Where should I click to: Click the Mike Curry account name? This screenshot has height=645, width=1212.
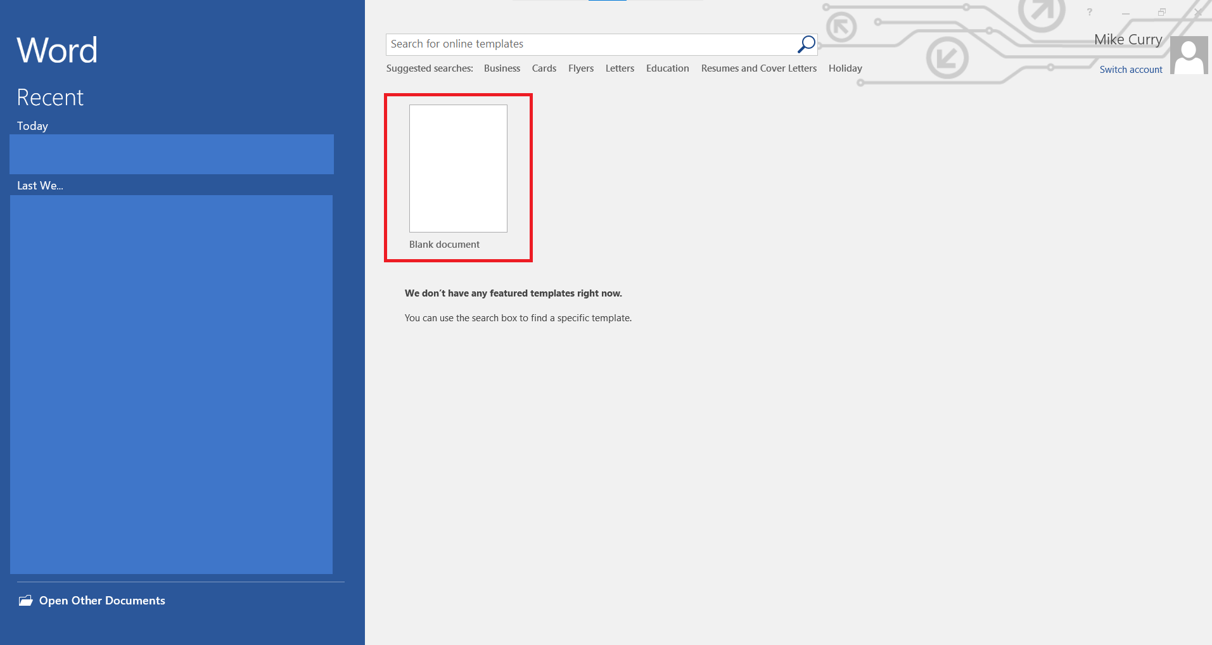click(x=1128, y=40)
